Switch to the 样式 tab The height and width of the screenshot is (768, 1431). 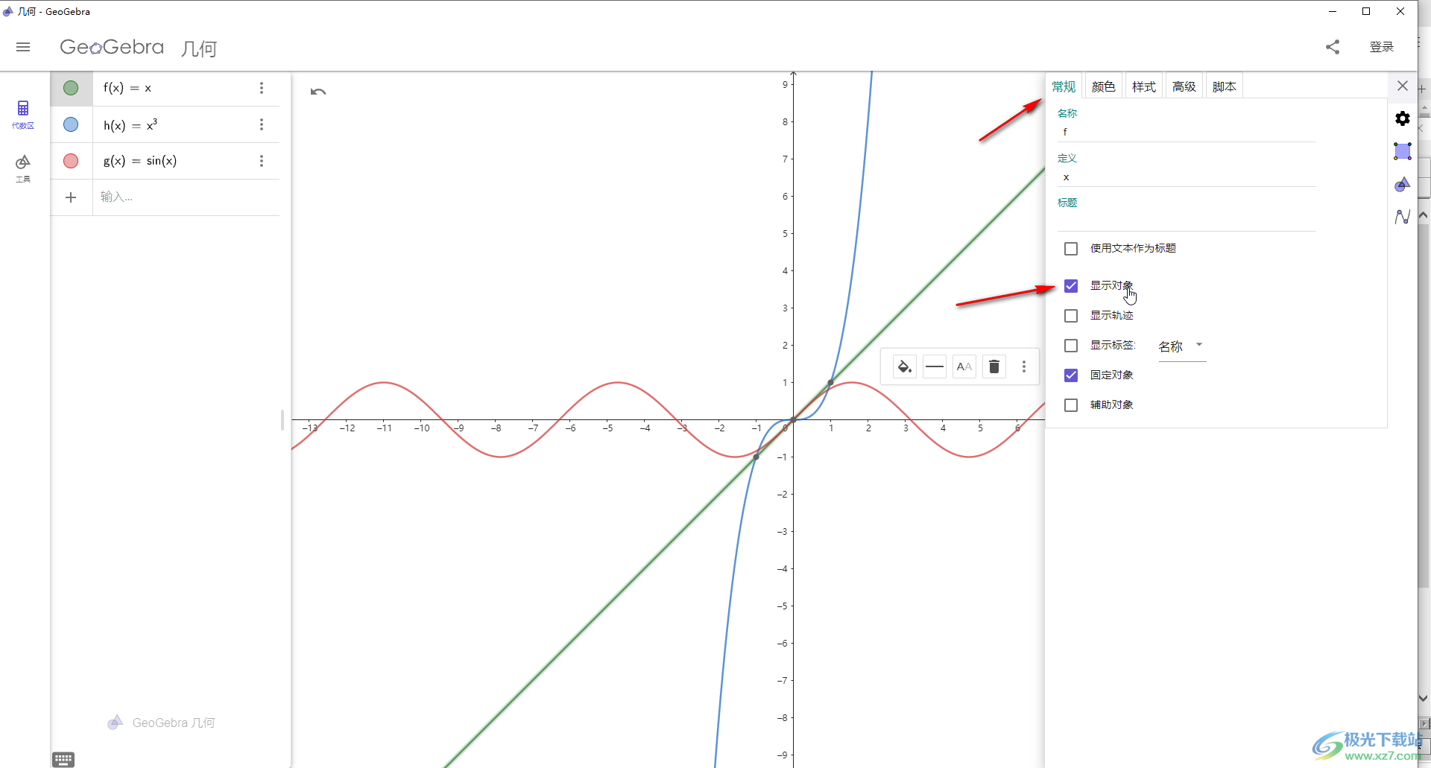pos(1143,86)
